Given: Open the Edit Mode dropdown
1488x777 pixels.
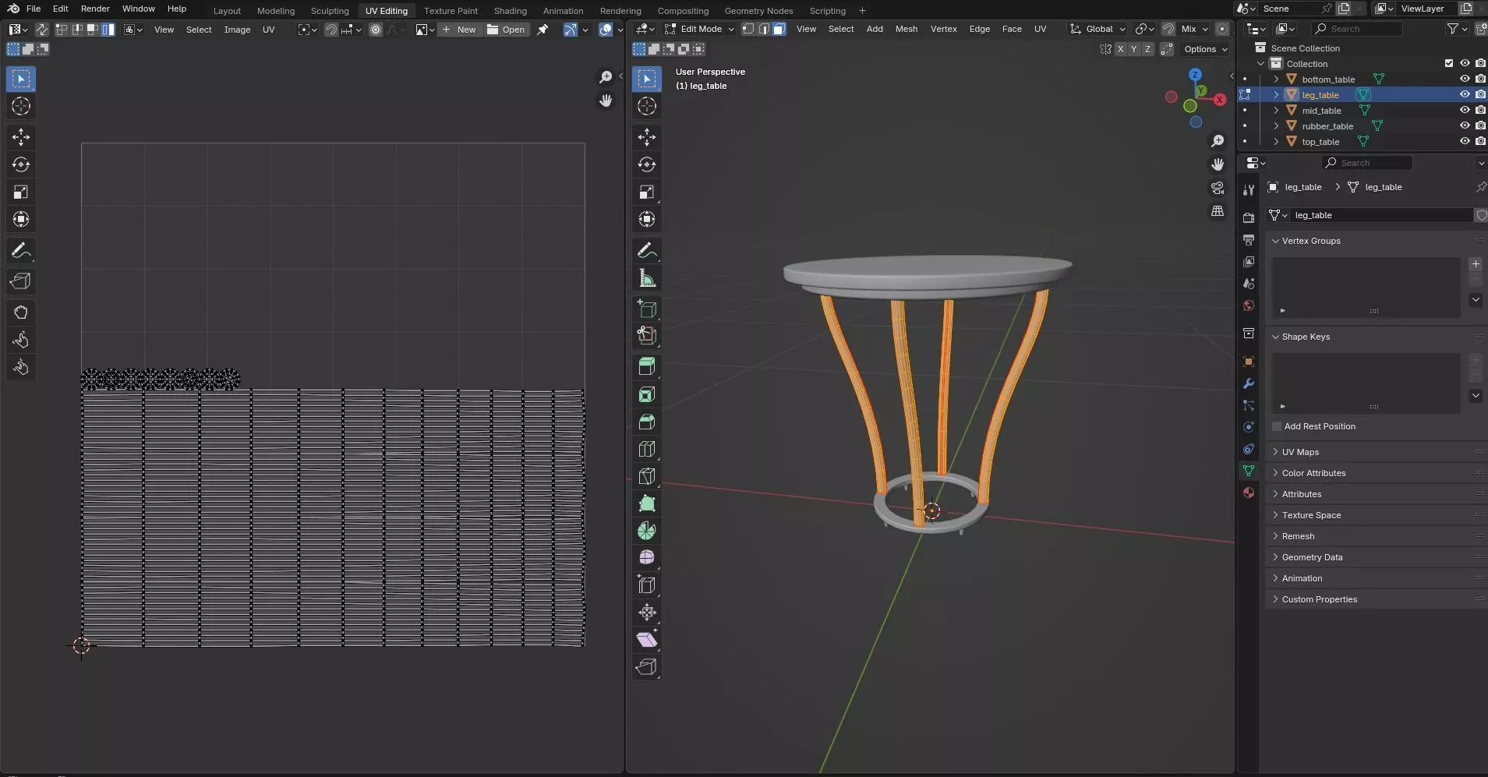Looking at the screenshot, I should point(700,29).
